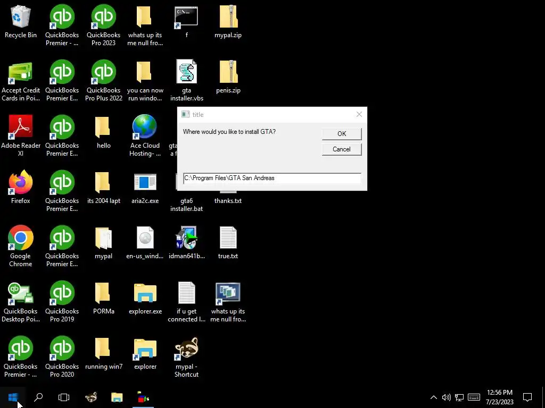Select the 'whats up its me null' folder beside QuickBooks Pro 2023
This screenshot has height=408, width=545.
tap(145, 25)
